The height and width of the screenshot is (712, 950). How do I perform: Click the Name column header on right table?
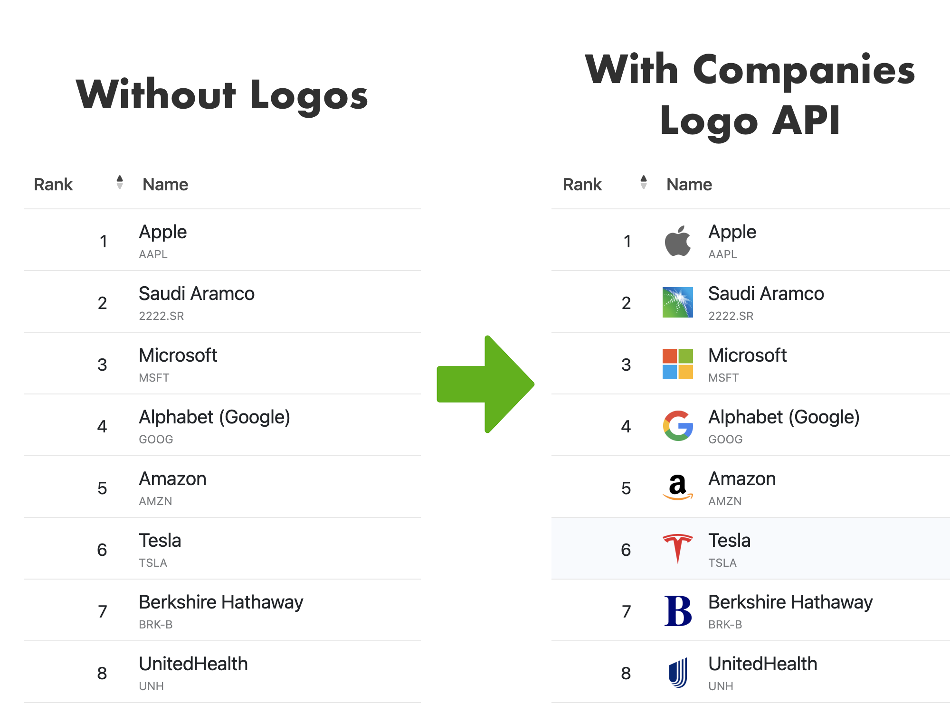tap(688, 184)
